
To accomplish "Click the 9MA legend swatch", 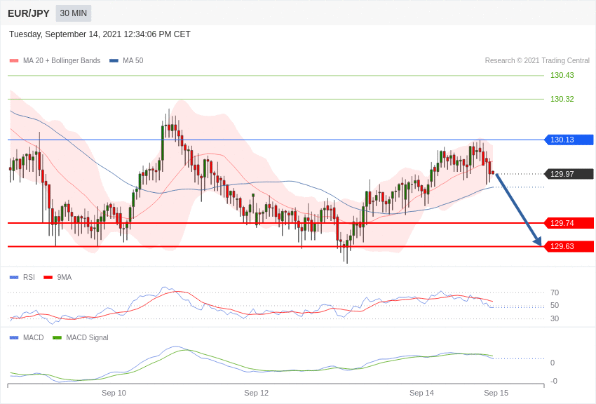I will click(48, 278).
